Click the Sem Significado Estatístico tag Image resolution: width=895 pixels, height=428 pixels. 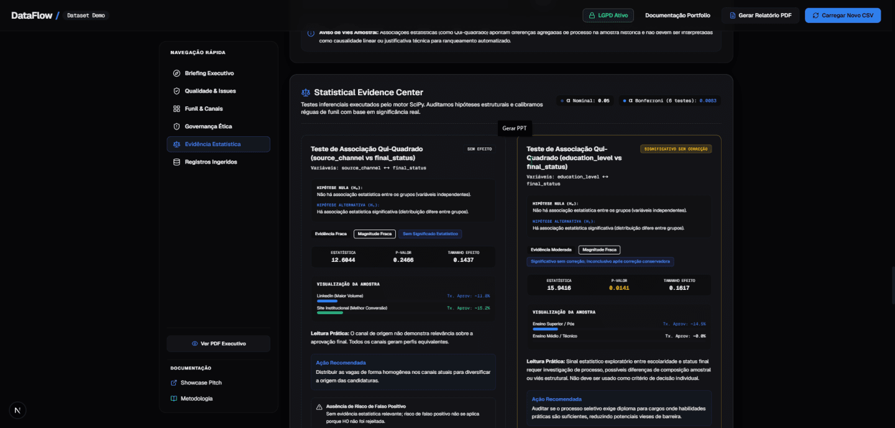430,234
